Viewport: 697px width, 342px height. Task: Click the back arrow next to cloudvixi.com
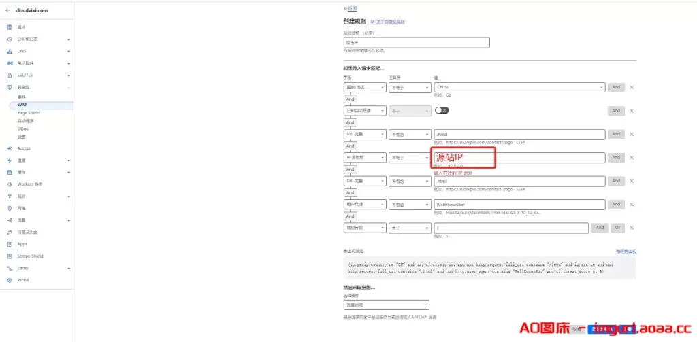pyautogui.click(x=7, y=10)
